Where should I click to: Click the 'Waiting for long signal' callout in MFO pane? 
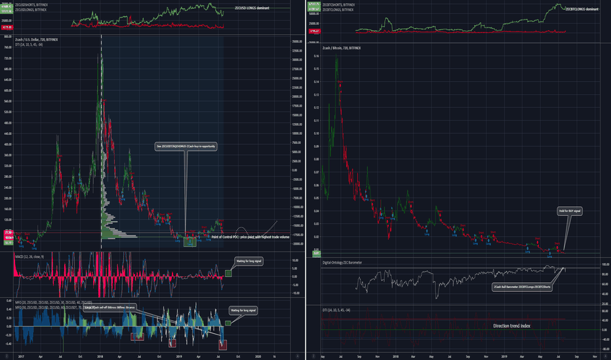[x=243, y=310]
